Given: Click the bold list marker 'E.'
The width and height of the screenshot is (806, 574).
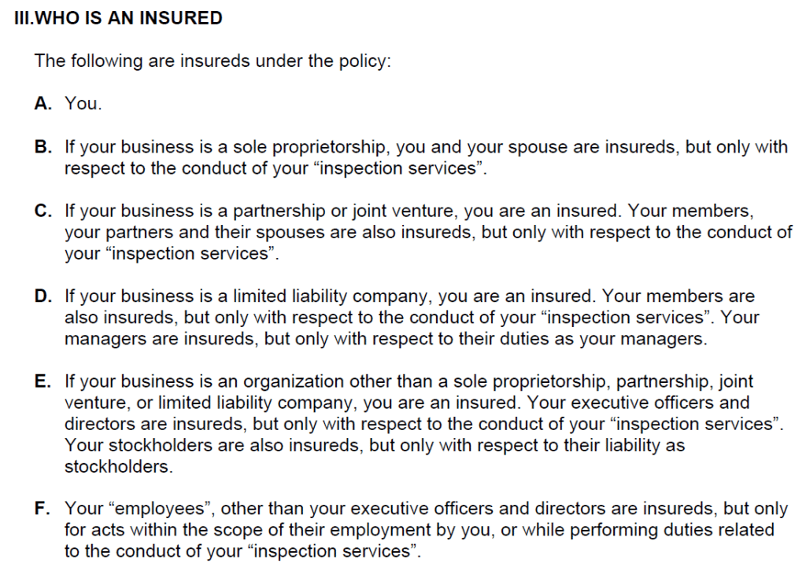Looking at the screenshot, I should point(43,381).
